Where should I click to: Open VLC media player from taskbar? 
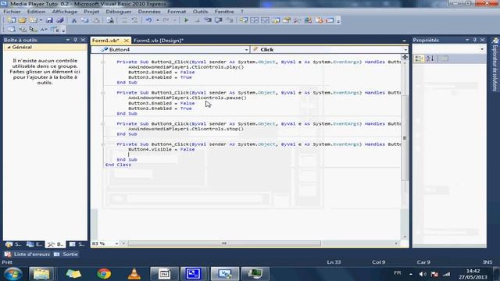tap(134, 274)
